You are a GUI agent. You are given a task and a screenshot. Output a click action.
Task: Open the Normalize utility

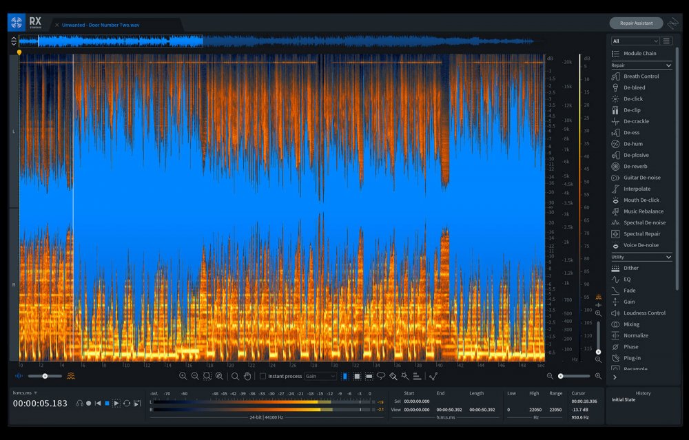click(630, 335)
